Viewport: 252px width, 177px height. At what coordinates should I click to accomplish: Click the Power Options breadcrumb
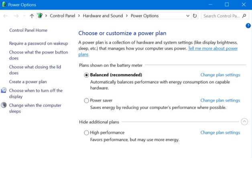(x=144, y=16)
